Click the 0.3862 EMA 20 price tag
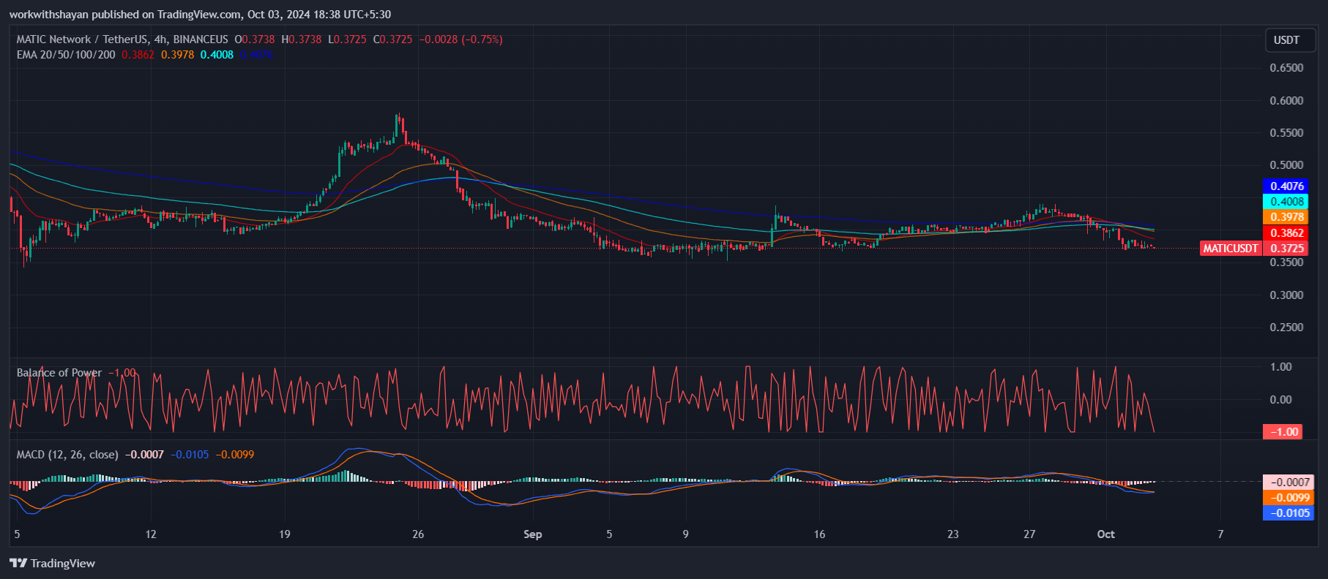The image size is (1328, 579). pos(1286,233)
